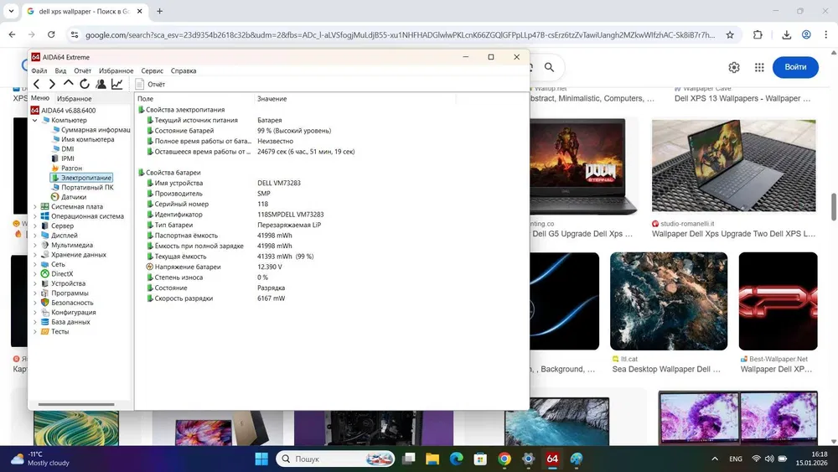The image size is (838, 472).
Task: Click the Значение column header
Action: pyautogui.click(x=272, y=99)
